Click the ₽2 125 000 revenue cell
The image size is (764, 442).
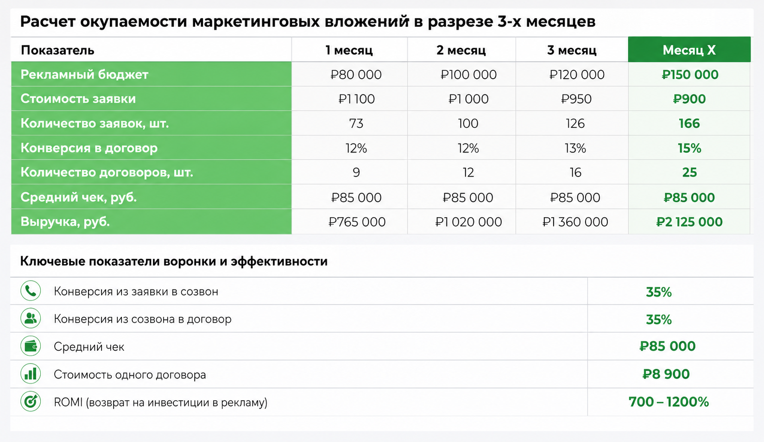[689, 222]
